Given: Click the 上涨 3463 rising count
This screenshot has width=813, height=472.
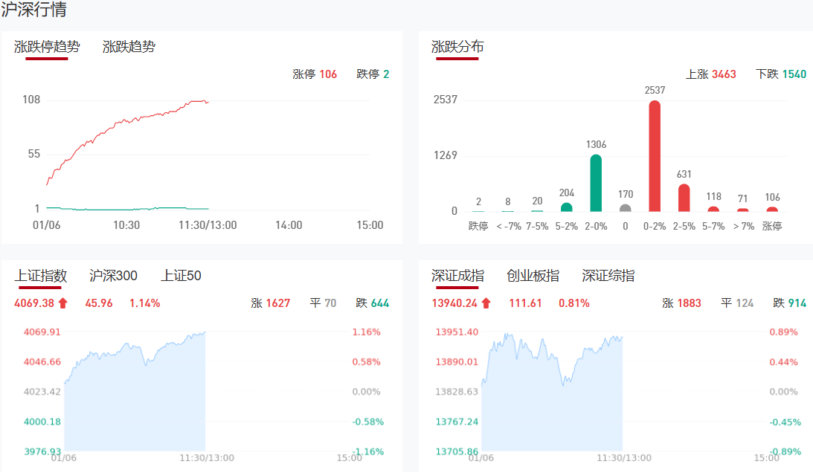Looking at the screenshot, I should point(710,74).
